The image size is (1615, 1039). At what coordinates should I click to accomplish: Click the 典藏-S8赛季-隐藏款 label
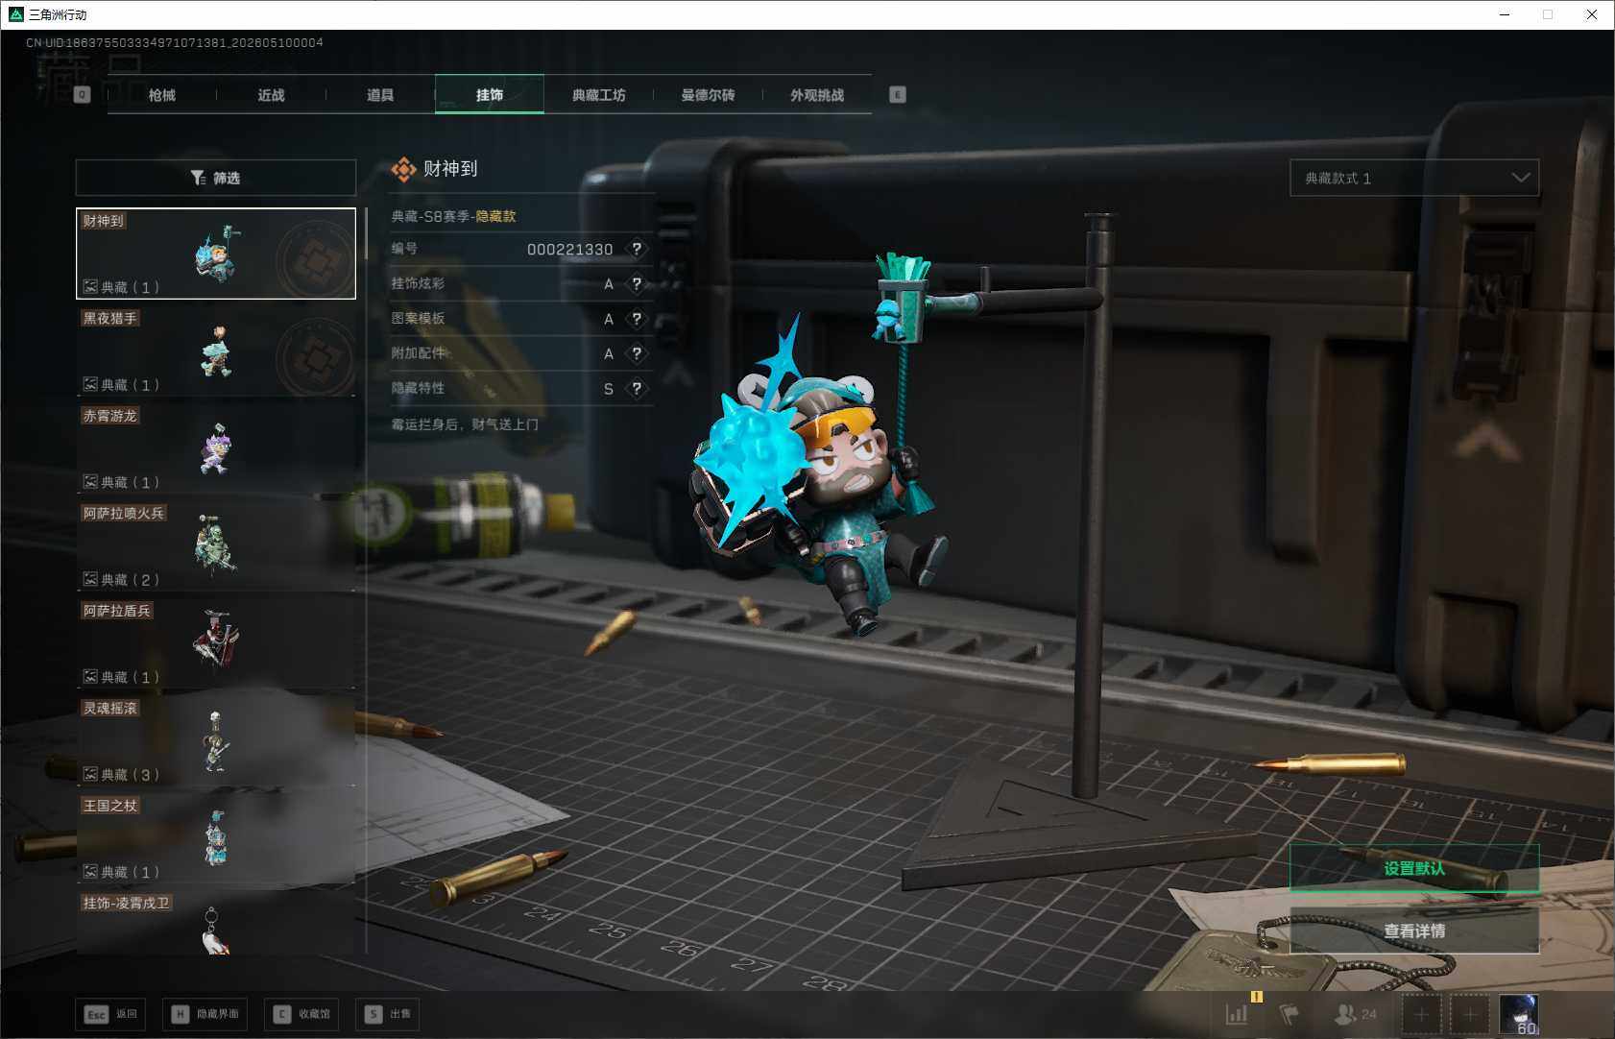(x=453, y=216)
